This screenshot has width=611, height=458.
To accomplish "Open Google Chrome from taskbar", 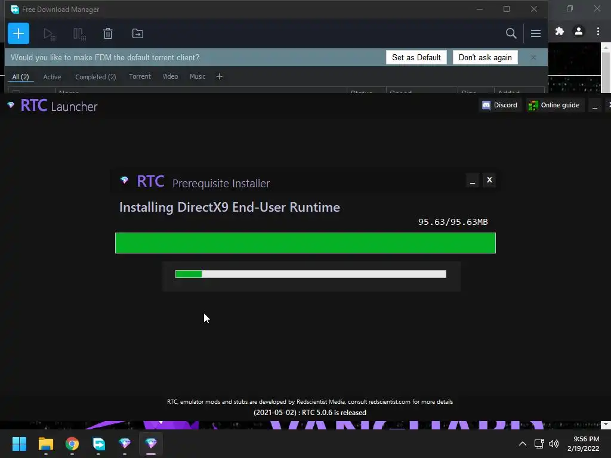I will [x=72, y=444].
